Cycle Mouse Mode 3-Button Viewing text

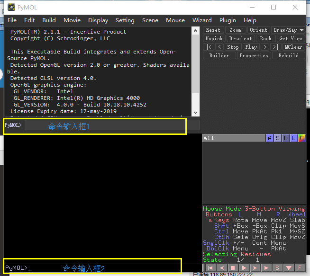click(x=254, y=209)
